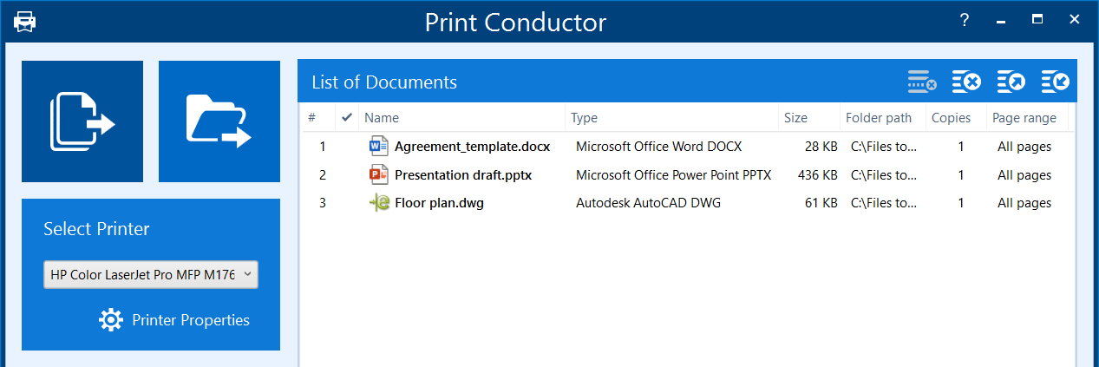Open Printer Properties
The image size is (1099, 367).
[x=174, y=320]
